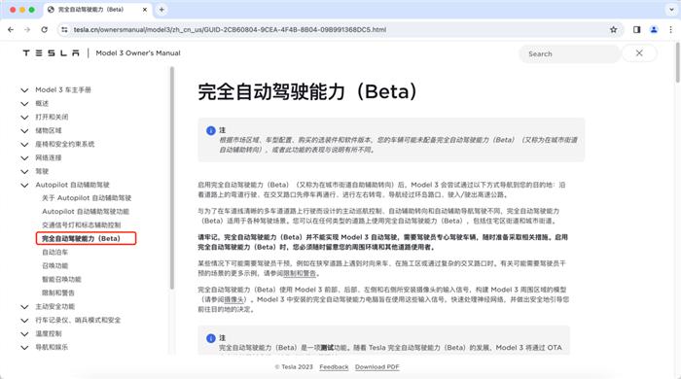Click the Download PDF link

[x=377, y=367]
